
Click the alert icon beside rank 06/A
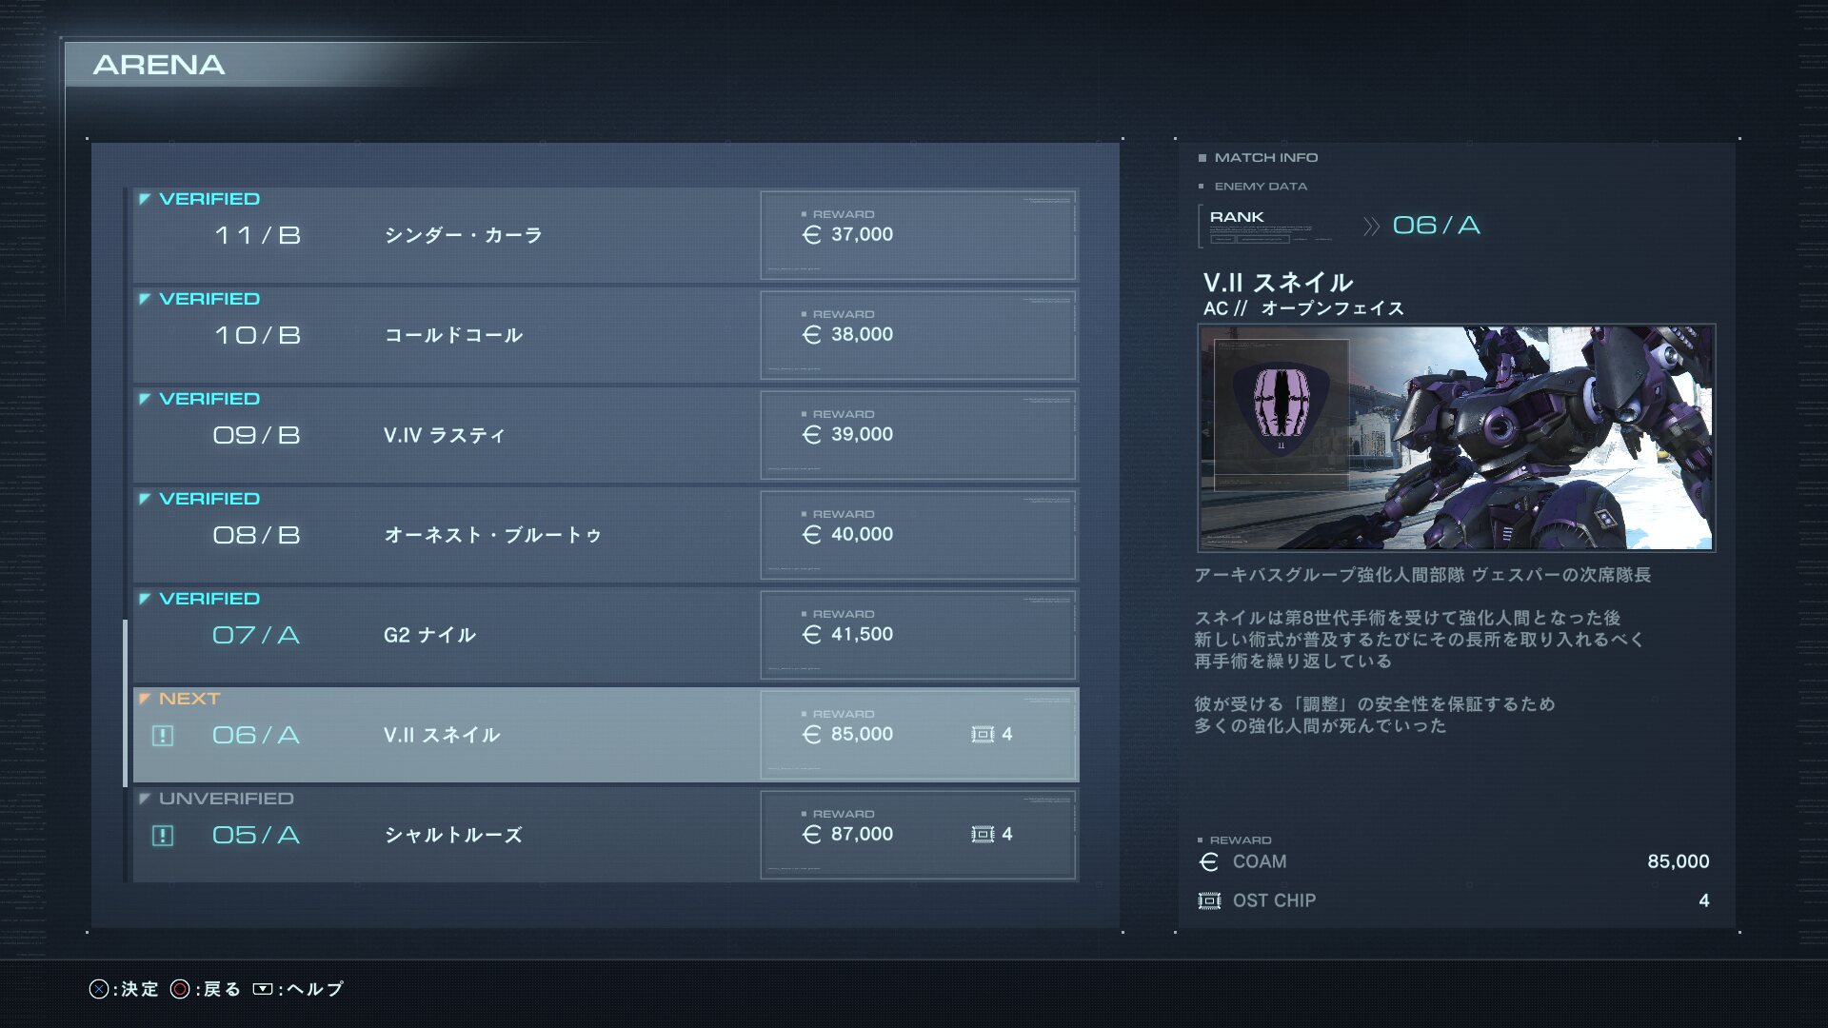pos(163,736)
